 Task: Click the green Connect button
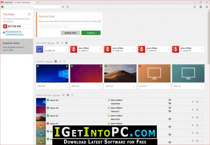coord(91,33)
